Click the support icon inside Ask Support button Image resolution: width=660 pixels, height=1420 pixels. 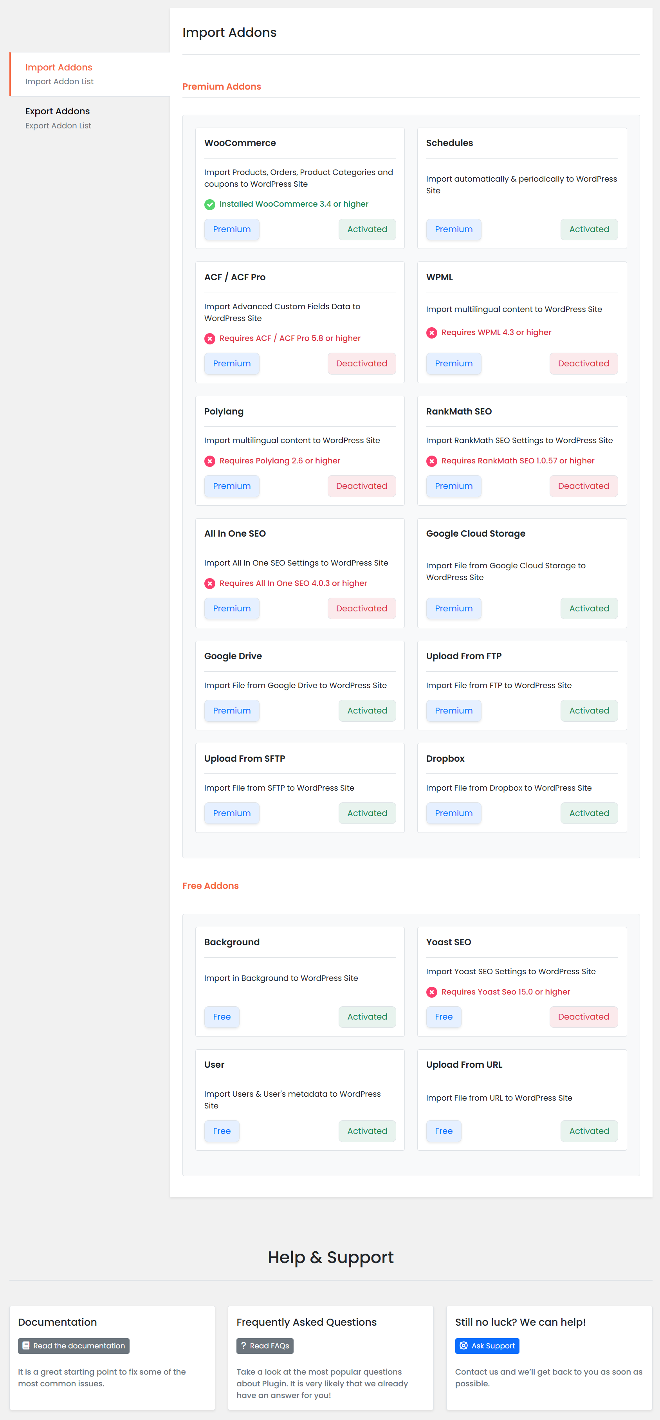click(x=463, y=1346)
